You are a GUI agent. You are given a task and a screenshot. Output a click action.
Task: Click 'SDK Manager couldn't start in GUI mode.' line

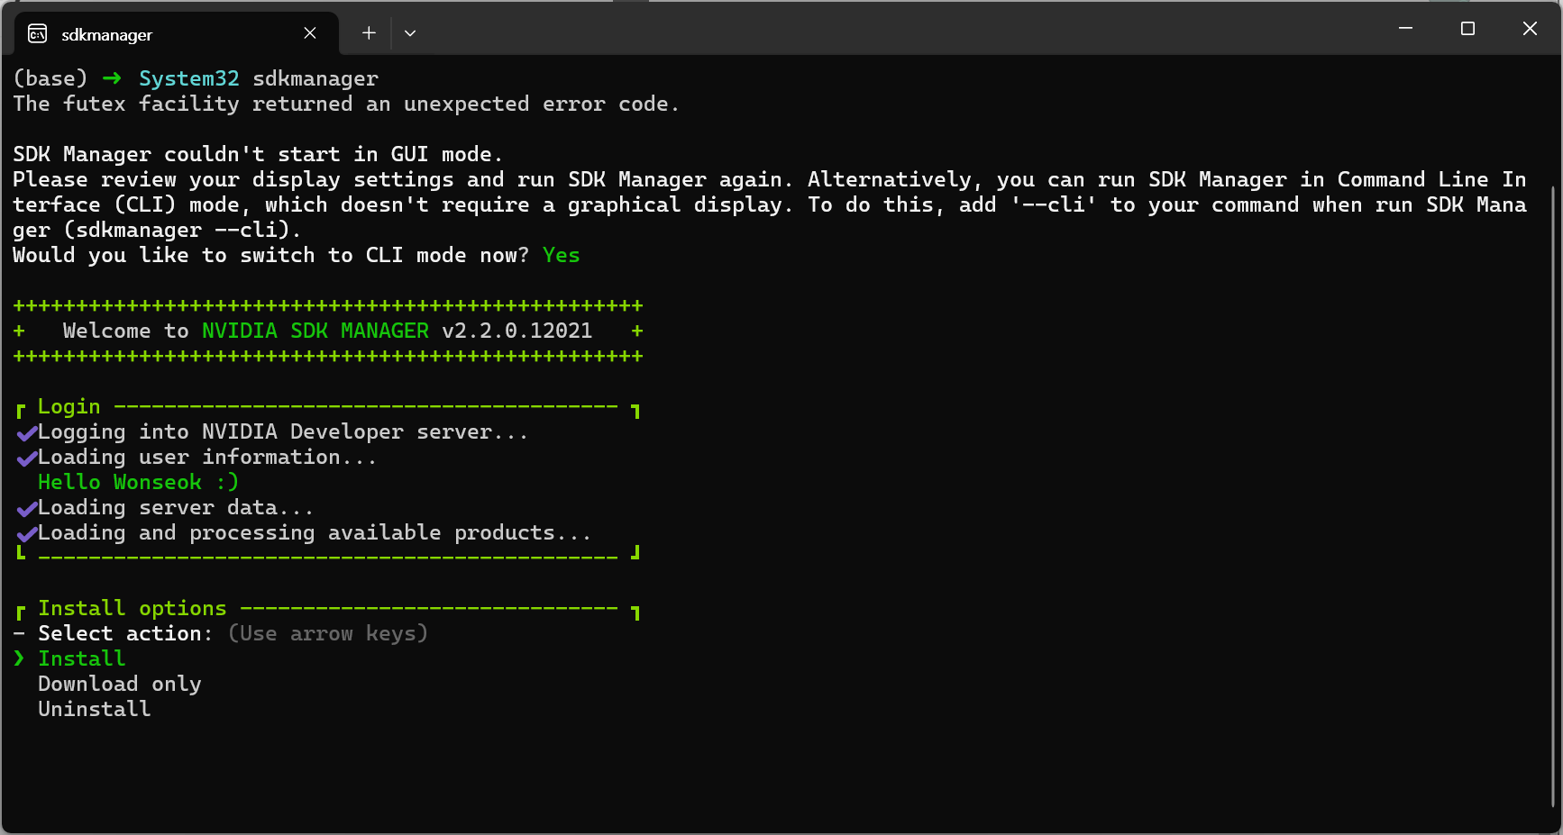(x=258, y=154)
